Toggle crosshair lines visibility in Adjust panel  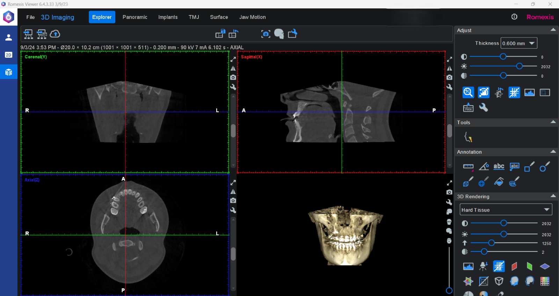pos(514,93)
